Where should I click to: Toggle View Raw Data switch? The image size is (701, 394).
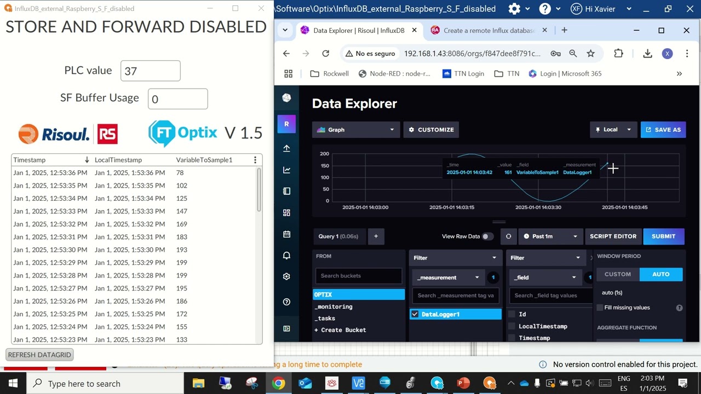(x=487, y=236)
